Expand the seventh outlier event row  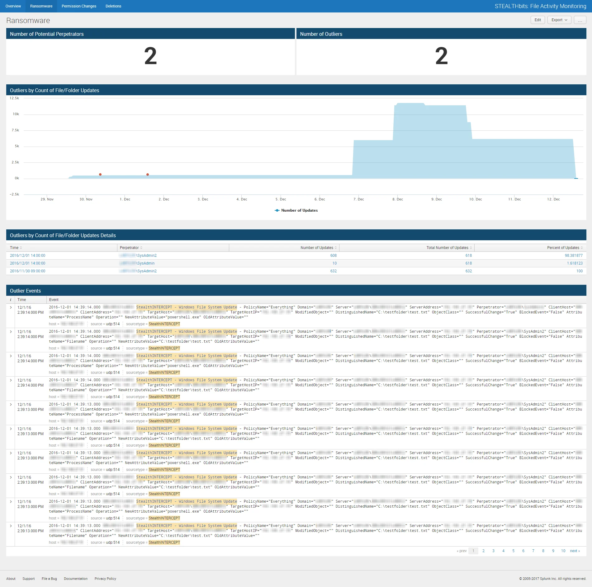click(x=11, y=453)
